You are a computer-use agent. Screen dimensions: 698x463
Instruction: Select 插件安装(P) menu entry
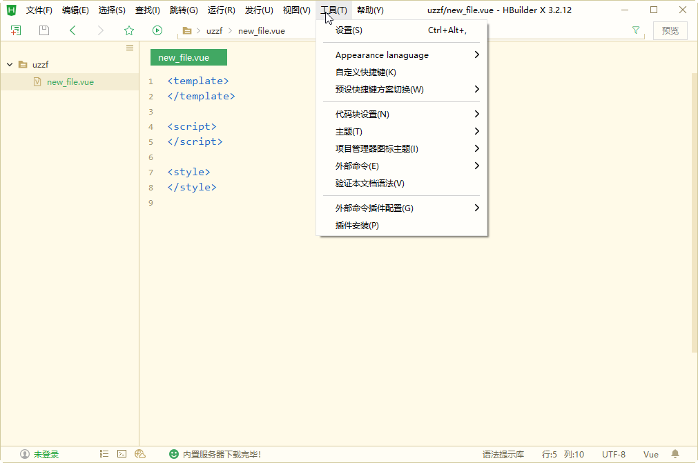coord(401,226)
